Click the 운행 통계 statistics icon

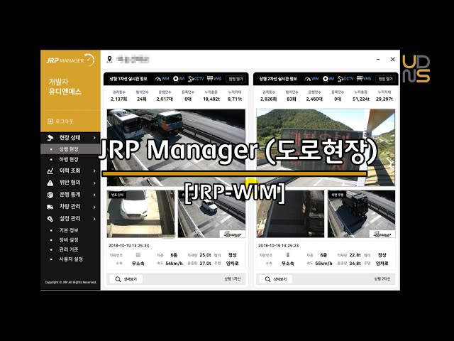50,195
